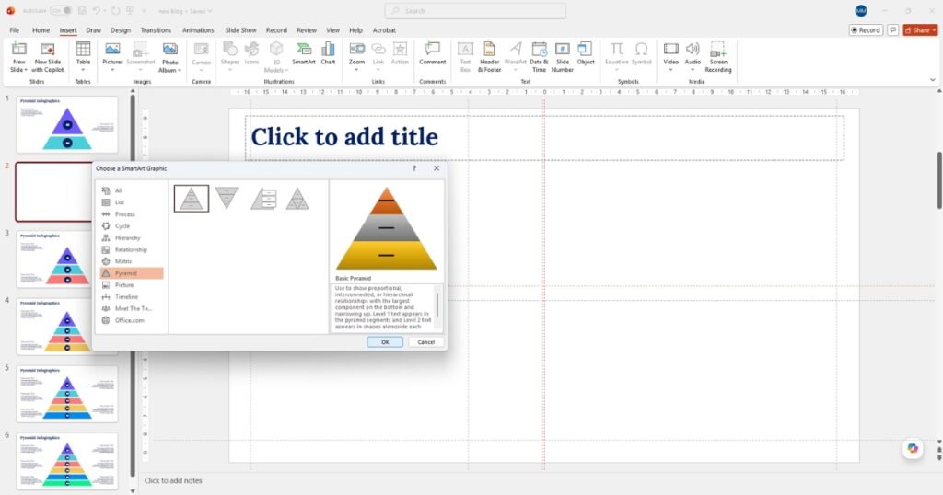
Task: Select the Inverted Pyramid layout
Action: (x=227, y=198)
